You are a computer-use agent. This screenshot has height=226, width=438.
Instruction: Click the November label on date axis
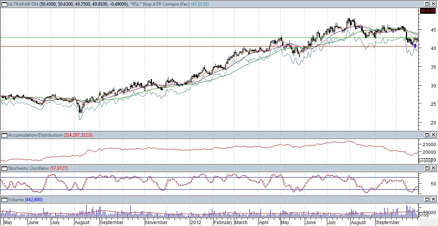coord(157,222)
